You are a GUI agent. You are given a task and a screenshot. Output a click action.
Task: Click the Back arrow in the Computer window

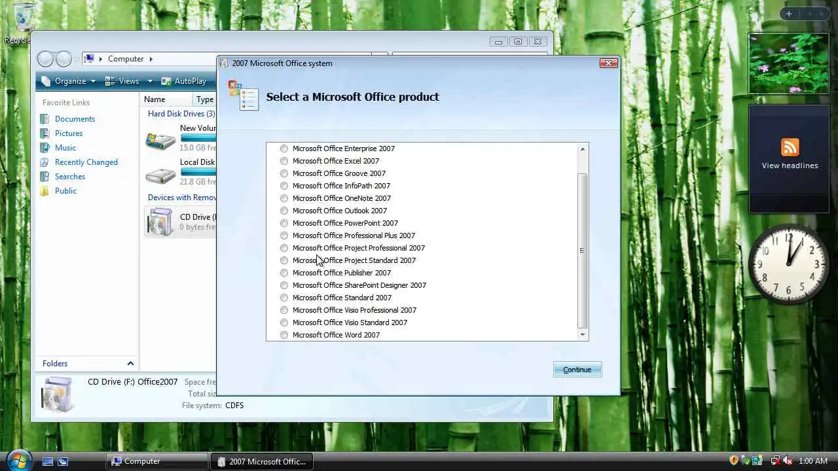pyautogui.click(x=45, y=60)
